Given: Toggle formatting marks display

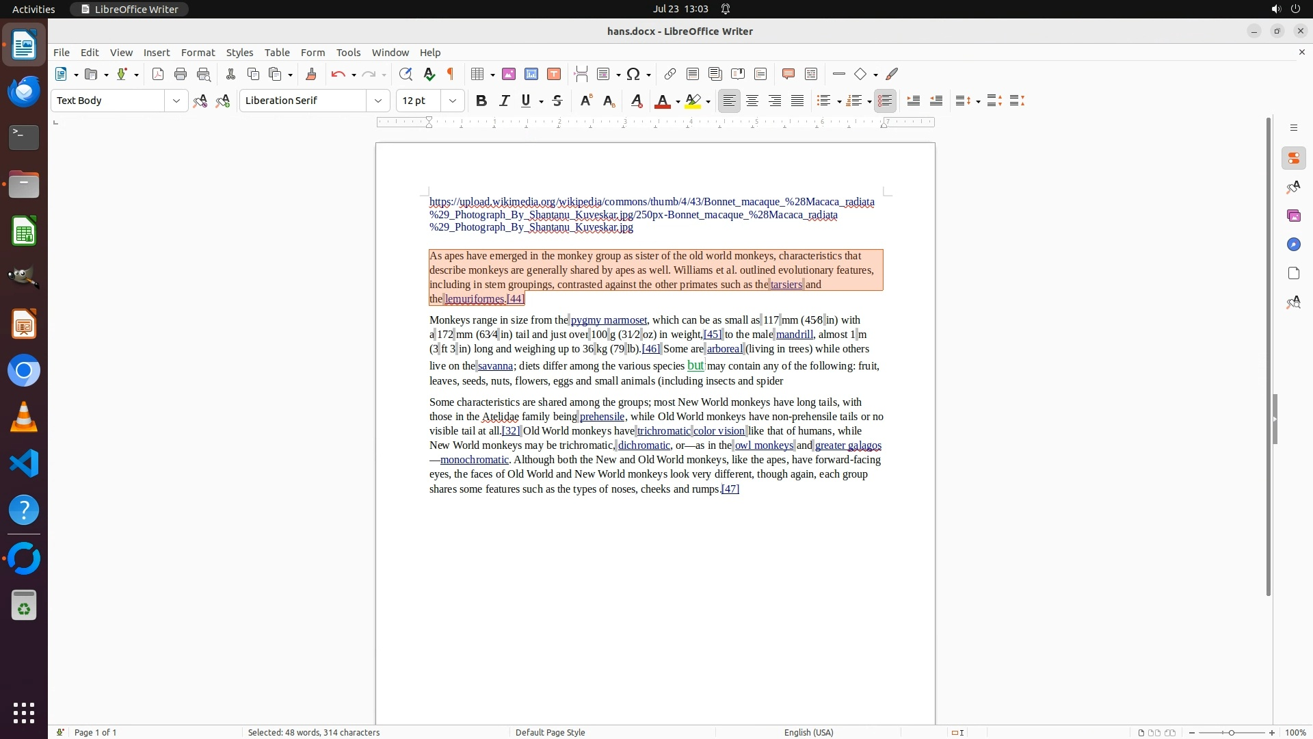Looking at the screenshot, I should (451, 75).
